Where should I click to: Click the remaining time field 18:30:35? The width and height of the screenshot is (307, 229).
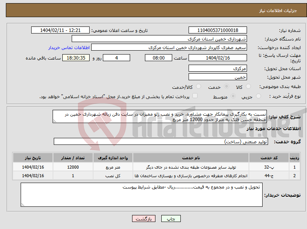[76, 58]
